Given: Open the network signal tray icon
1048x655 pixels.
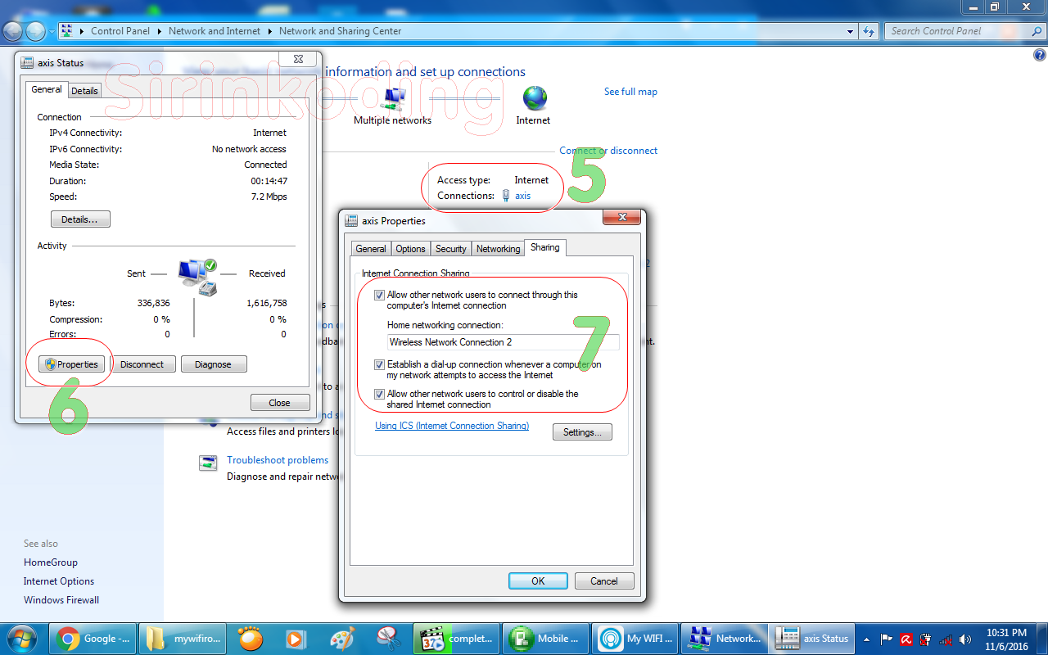Looking at the screenshot, I should (x=946, y=639).
